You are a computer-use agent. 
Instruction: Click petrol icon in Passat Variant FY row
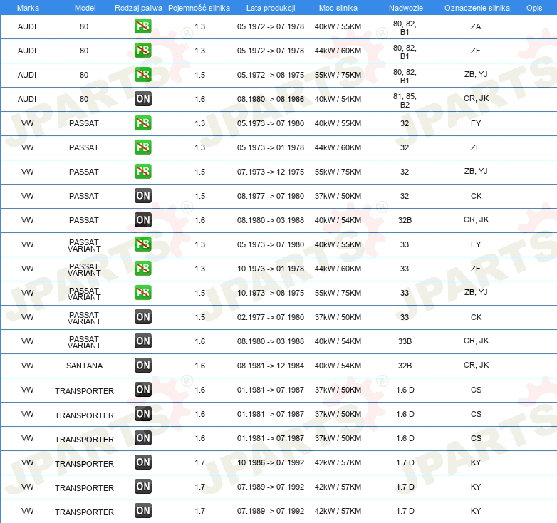tap(142, 244)
